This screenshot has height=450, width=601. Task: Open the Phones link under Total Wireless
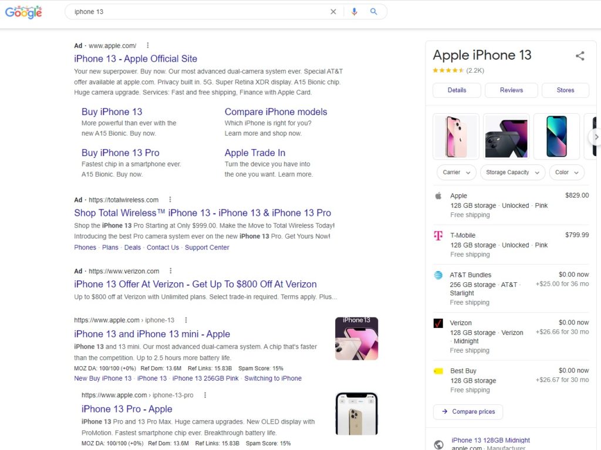(x=85, y=248)
